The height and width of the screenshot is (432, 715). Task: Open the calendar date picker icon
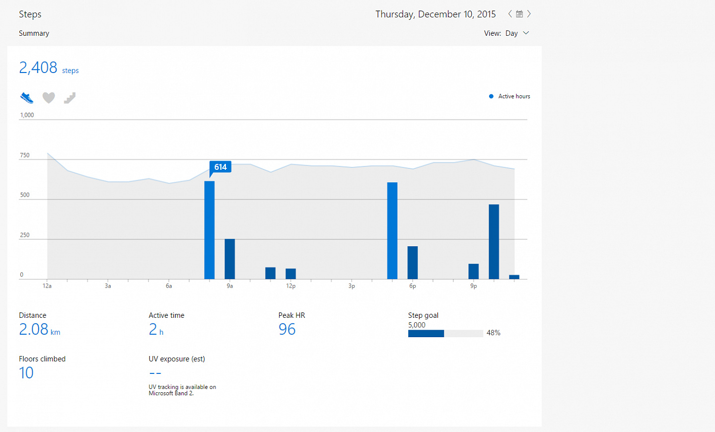(x=519, y=14)
